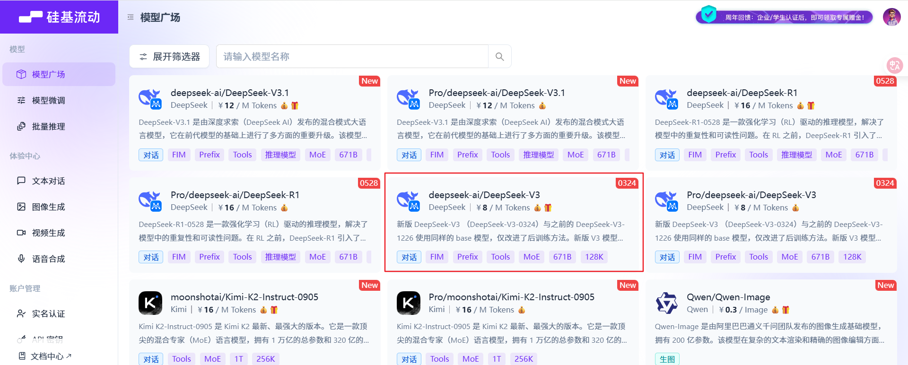Screen dimensions: 908x365
Task: Click money bag icon on Pro/deepseek-ai/DeepSeek-V3.1 card
Action: [x=542, y=105]
